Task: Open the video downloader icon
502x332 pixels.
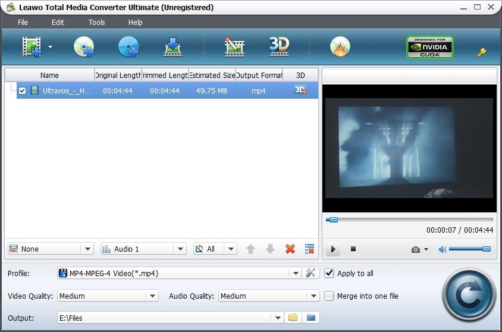Action: coord(173,47)
